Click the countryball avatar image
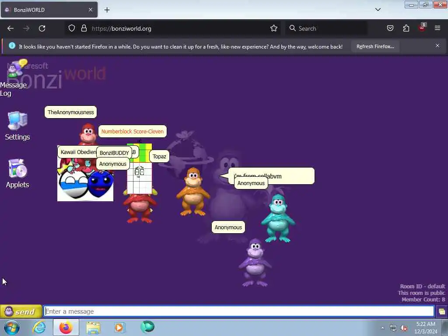 (x=85, y=183)
